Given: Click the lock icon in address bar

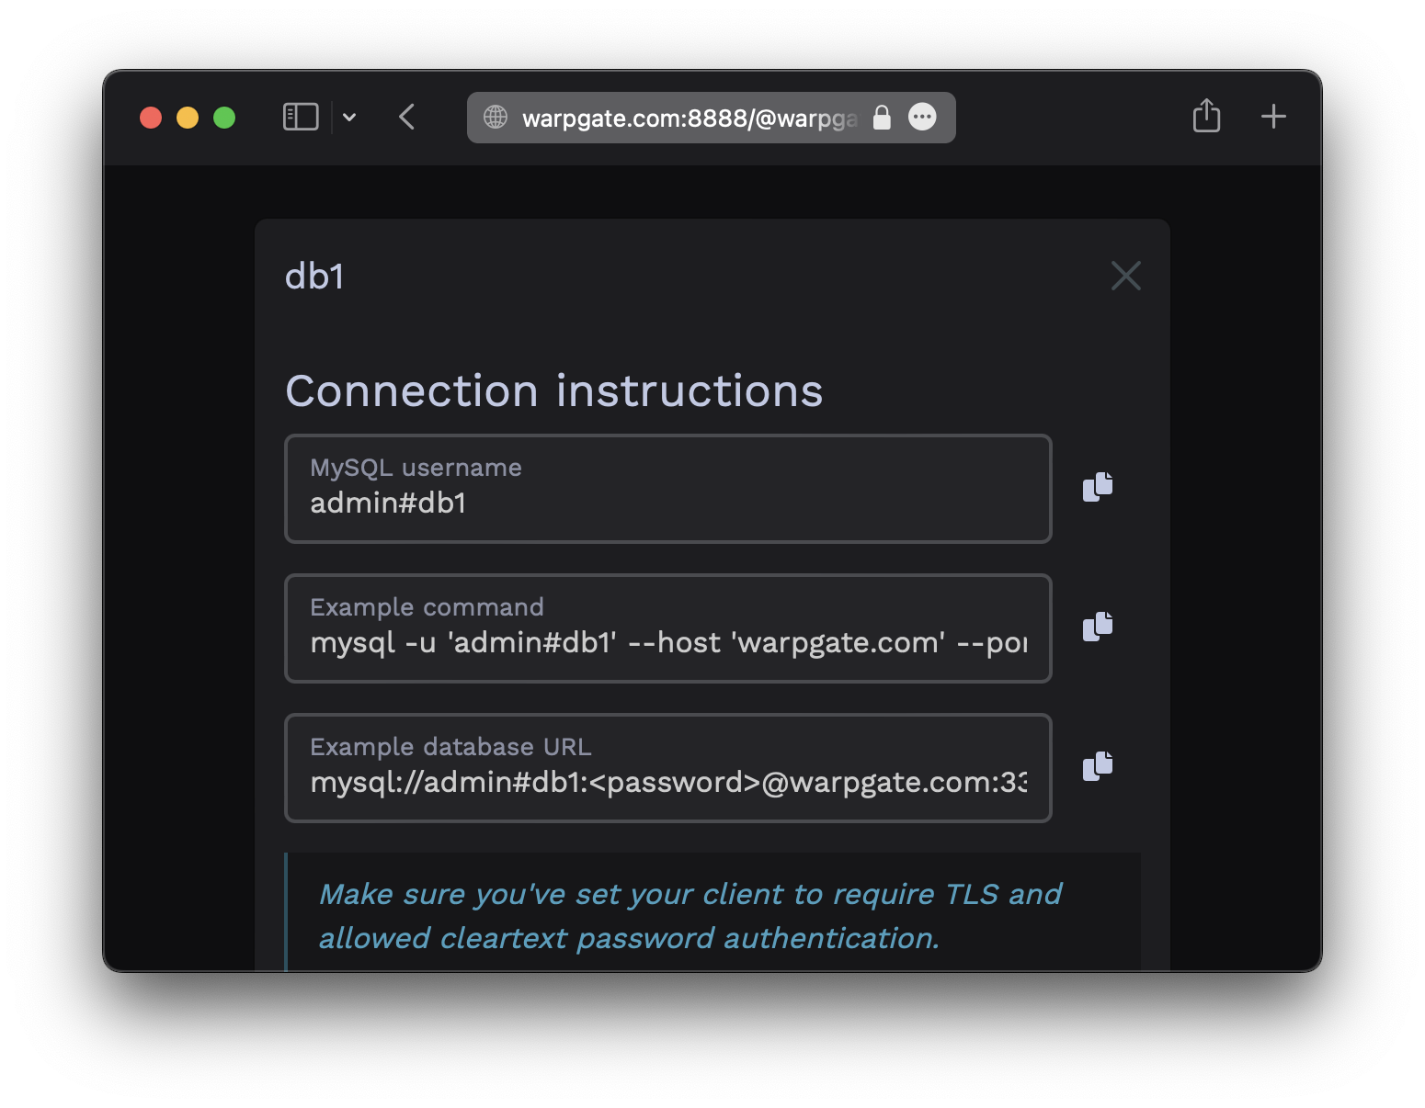Looking at the screenshot, I should (x=882, y=118).
